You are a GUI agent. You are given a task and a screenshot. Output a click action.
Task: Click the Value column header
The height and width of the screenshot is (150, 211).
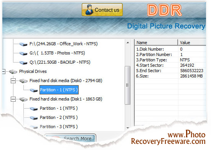point(192,43)
